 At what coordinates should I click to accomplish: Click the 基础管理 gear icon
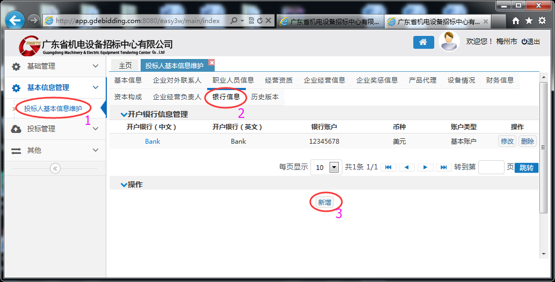16,66
